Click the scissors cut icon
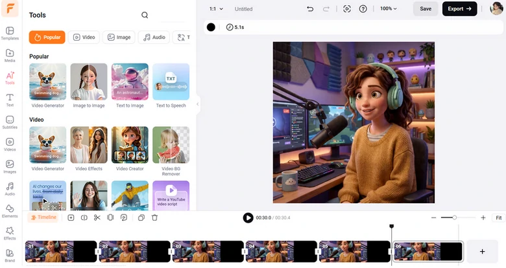 [x=97, y=218]
